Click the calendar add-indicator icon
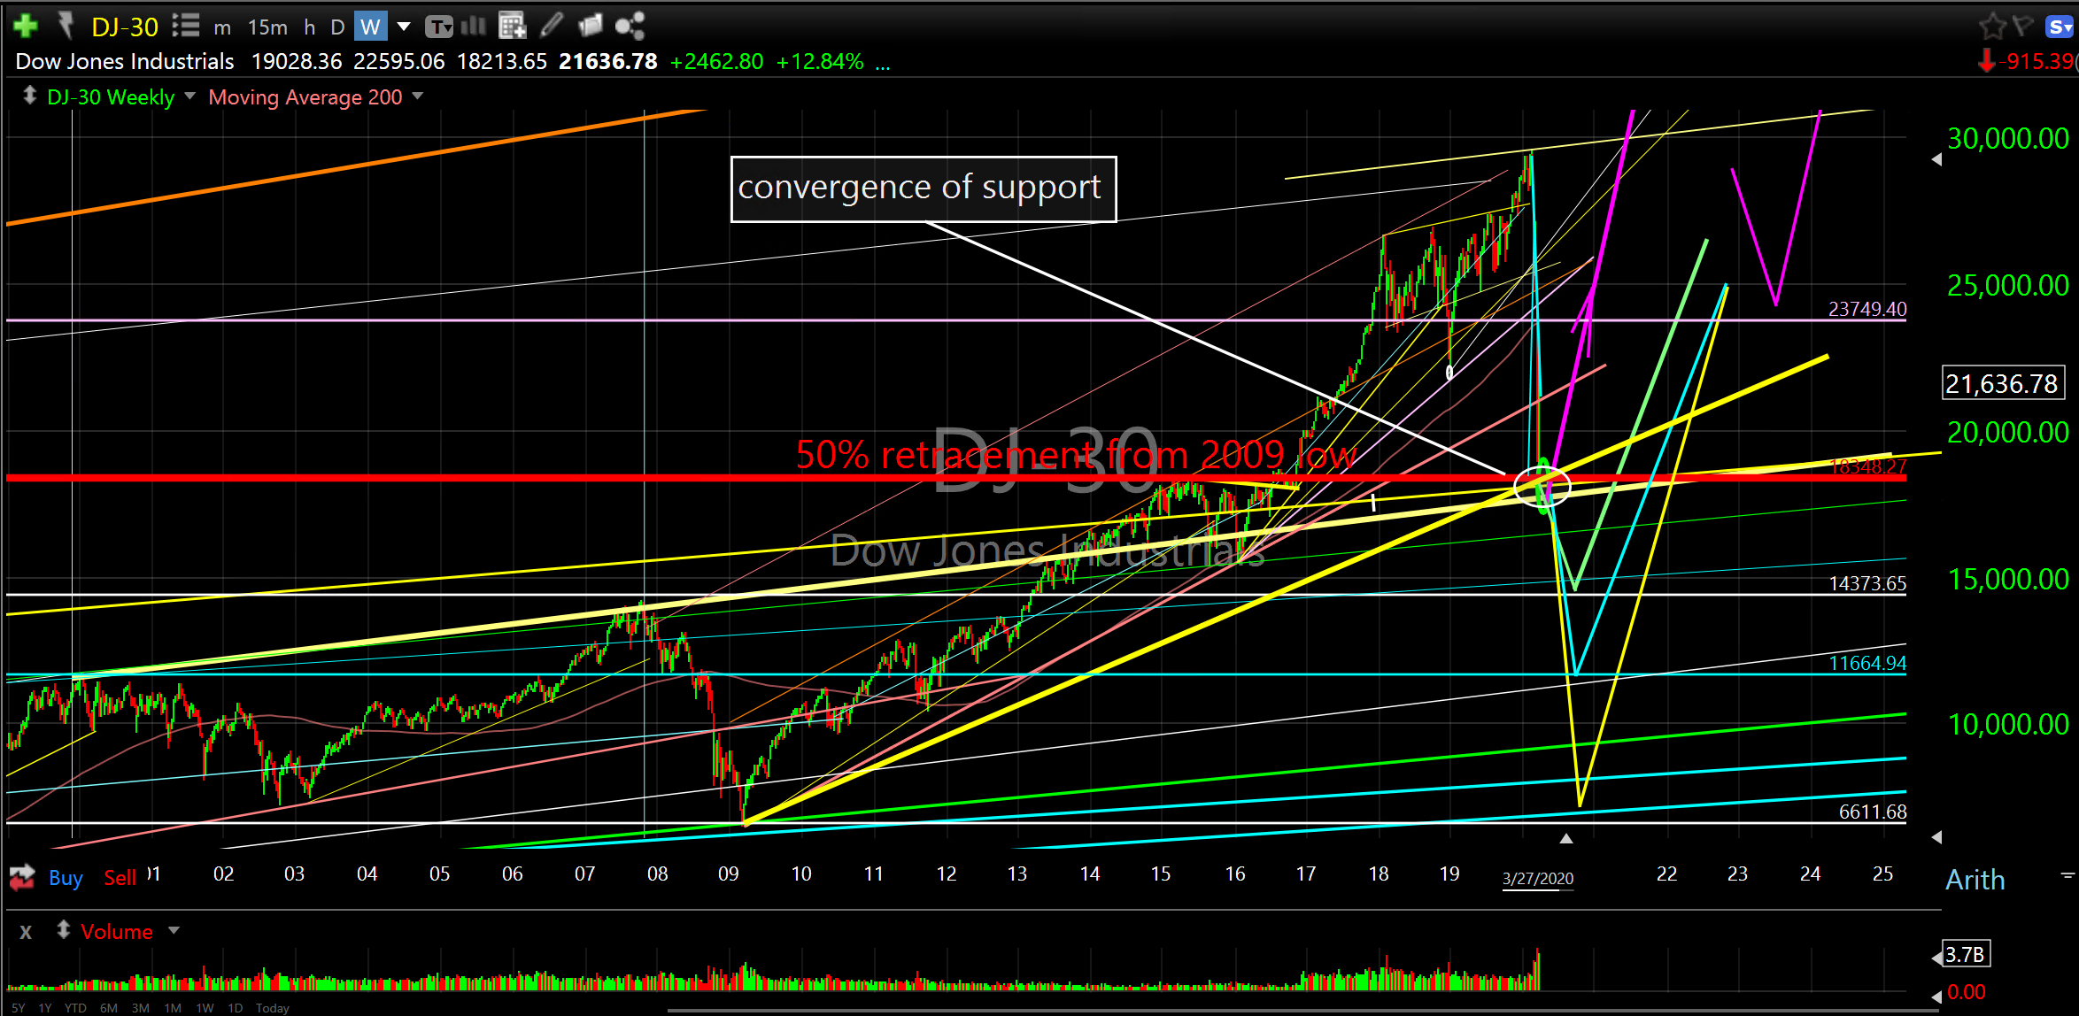This screenshot has height=1016, width=2079. click(x=512, y=26)
